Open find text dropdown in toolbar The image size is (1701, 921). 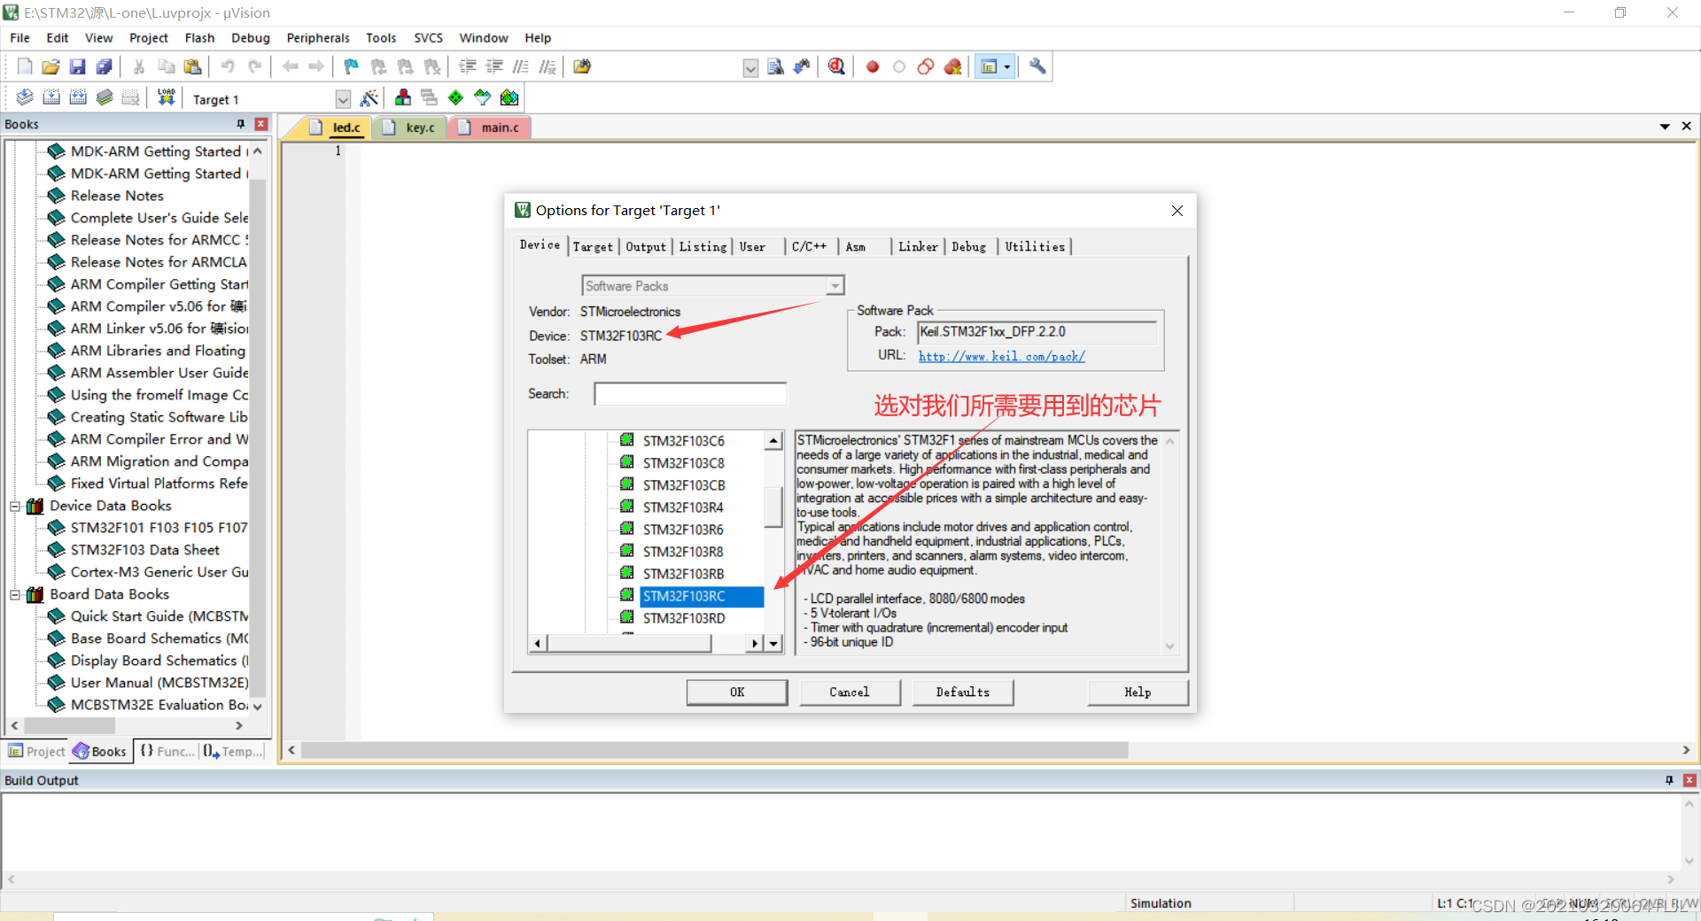tap(750, 68)
